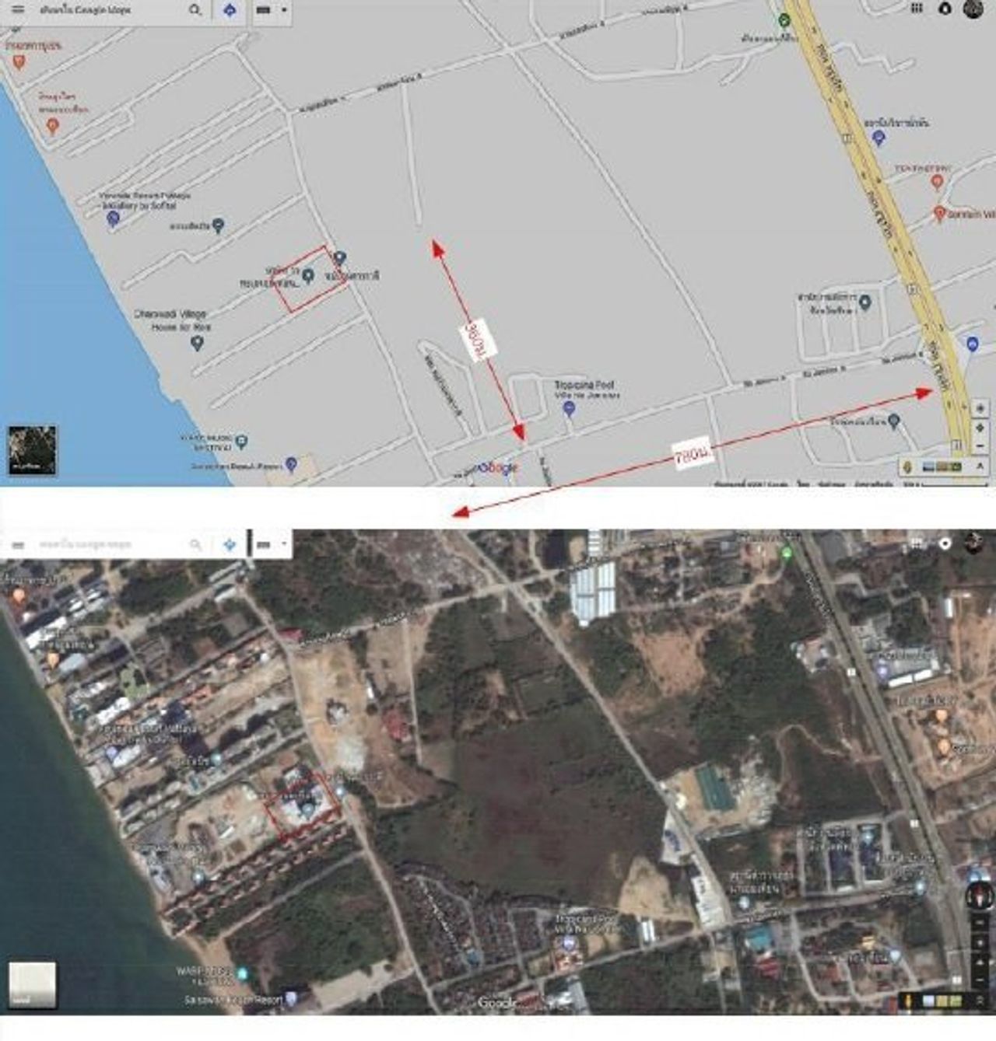
Task: Open the Google apps grid in the upper map
Action: 917,8
